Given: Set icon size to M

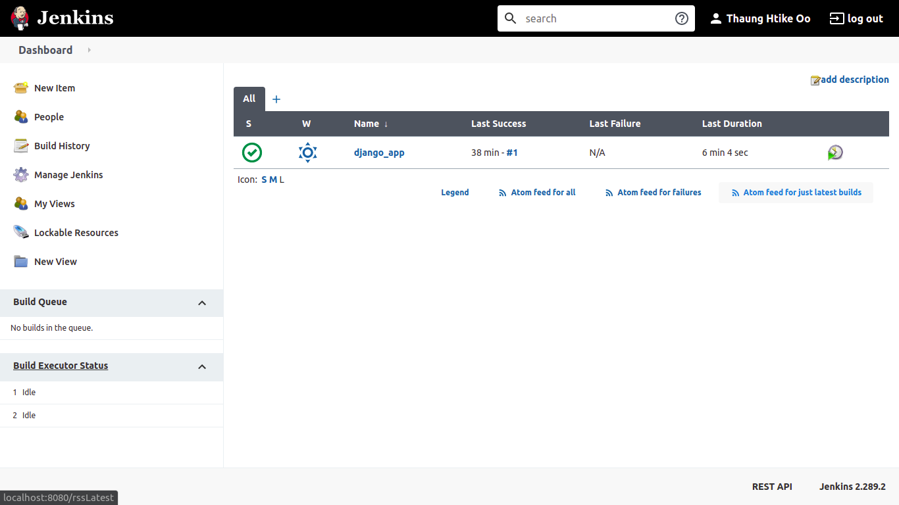Looking at the screenshot, I should [273, 180].
